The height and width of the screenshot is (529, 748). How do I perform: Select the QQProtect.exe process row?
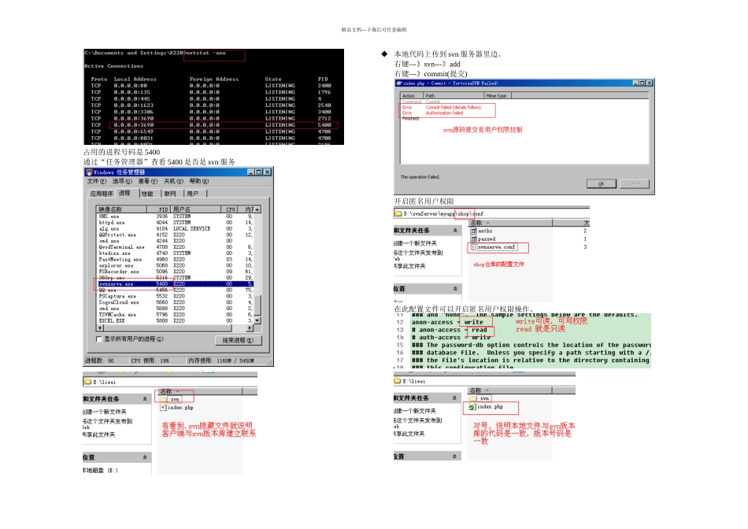coord(176,235)
